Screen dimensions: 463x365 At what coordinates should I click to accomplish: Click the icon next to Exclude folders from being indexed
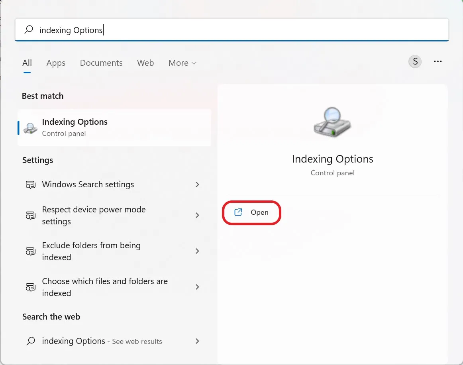(31, 251)
